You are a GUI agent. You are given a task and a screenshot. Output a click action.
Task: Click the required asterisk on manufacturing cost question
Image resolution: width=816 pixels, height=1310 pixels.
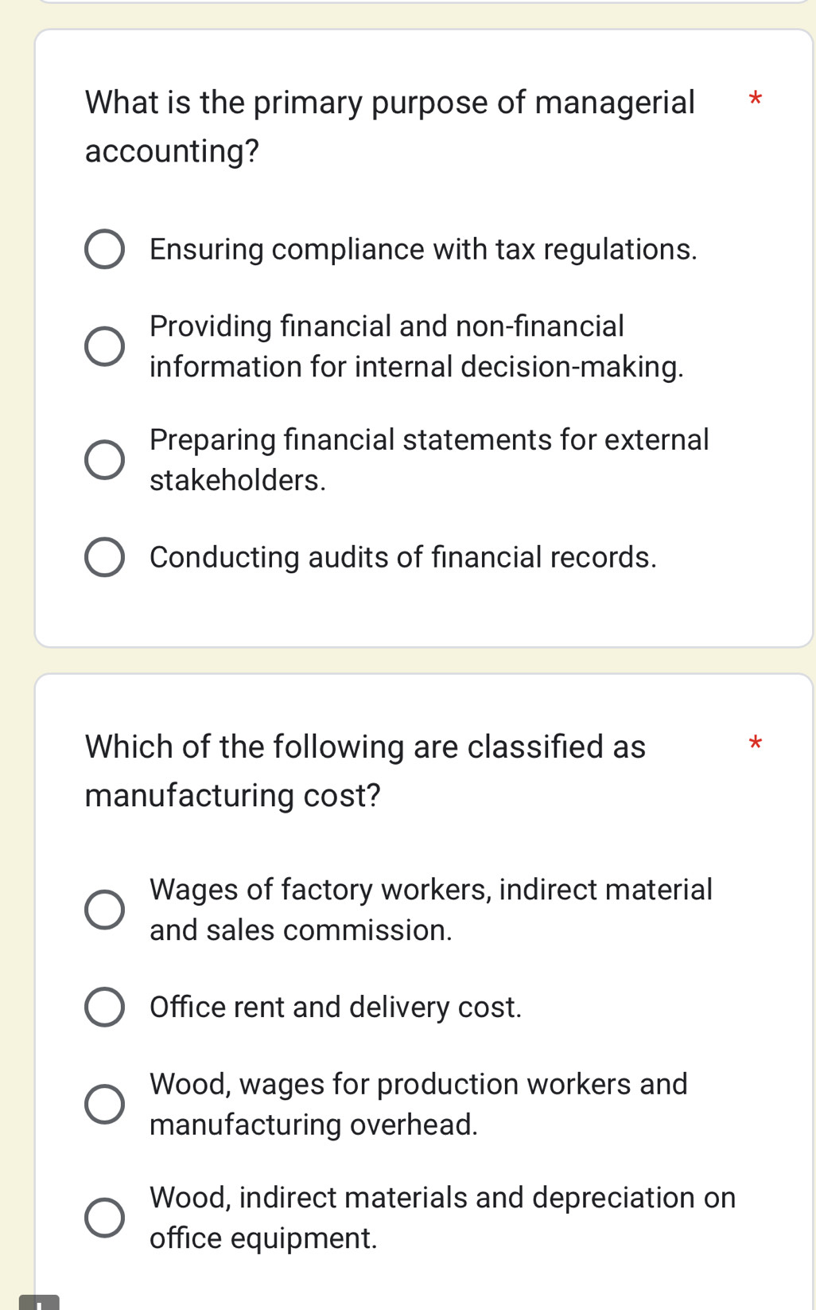[756, 745]
